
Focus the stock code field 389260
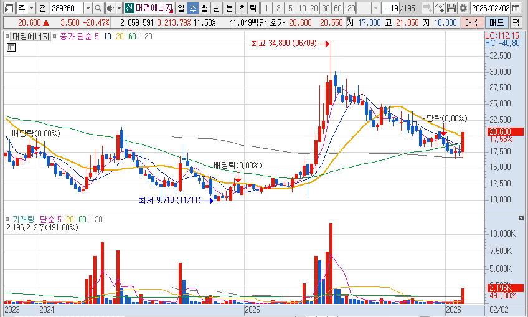[67, 7]
